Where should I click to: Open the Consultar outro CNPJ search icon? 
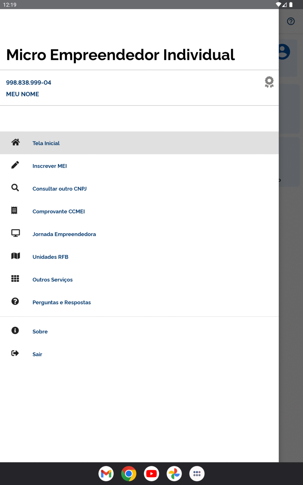coord(15,188)
